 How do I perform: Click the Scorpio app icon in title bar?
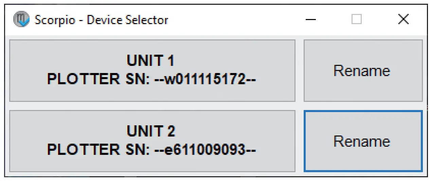coord(21,20)
